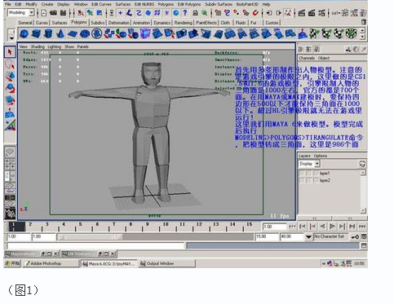The image size is (394, 304).
Task: Click the create new layer icon
Action: (362, 164)
